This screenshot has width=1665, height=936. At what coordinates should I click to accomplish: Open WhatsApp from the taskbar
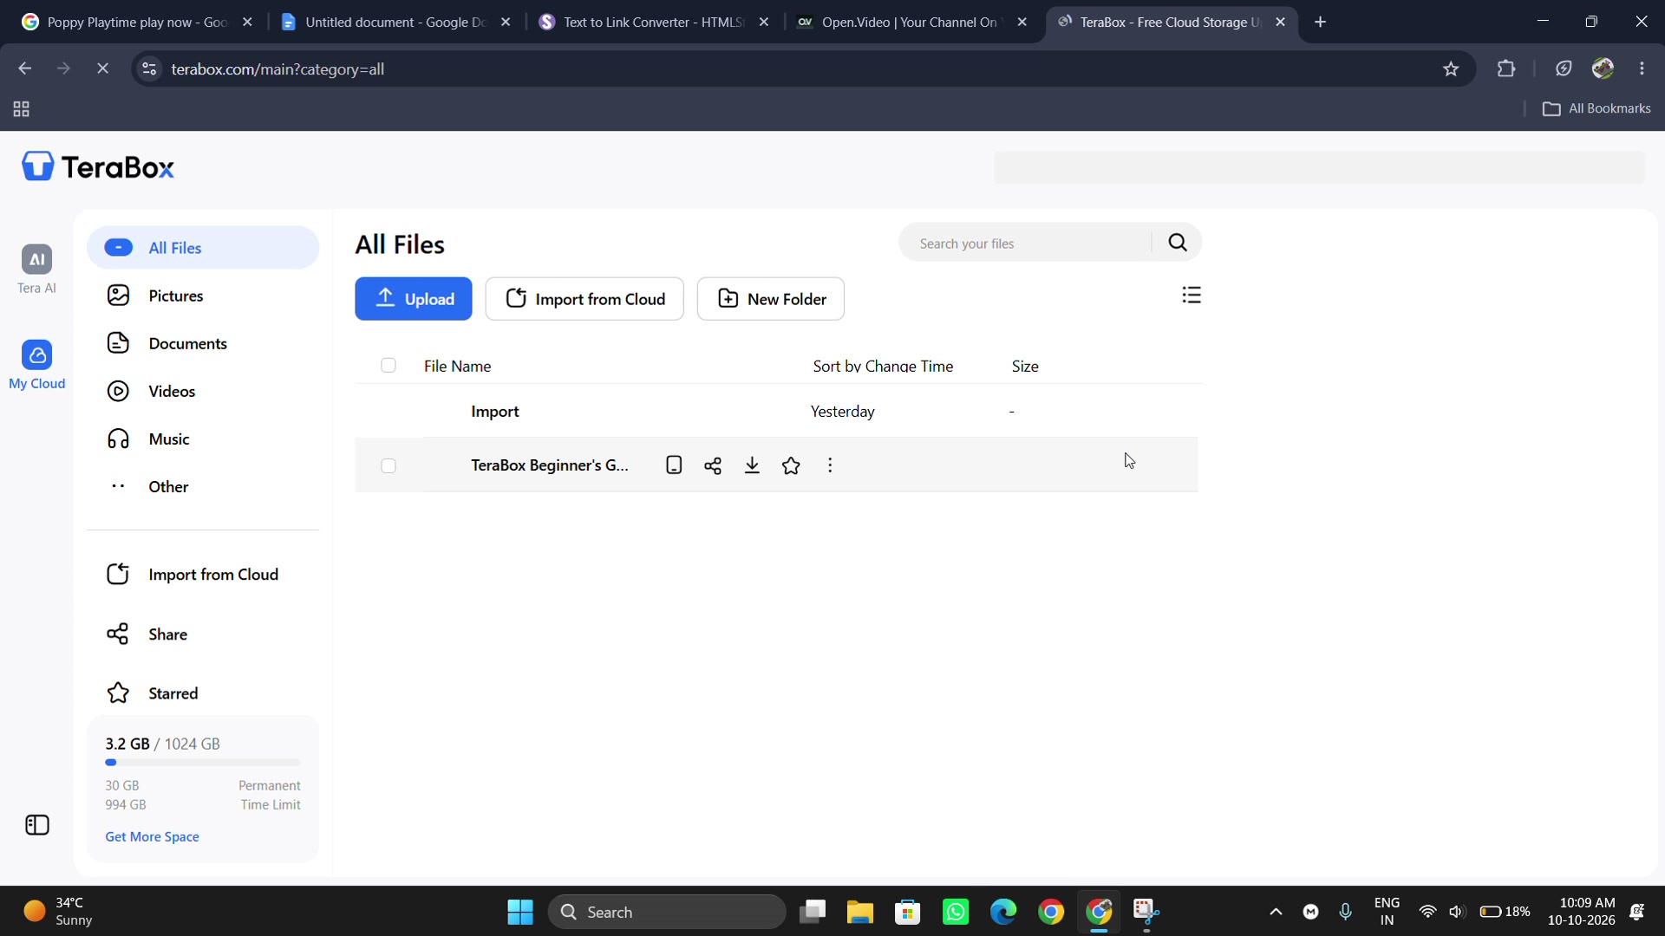(x=956, y=912)
